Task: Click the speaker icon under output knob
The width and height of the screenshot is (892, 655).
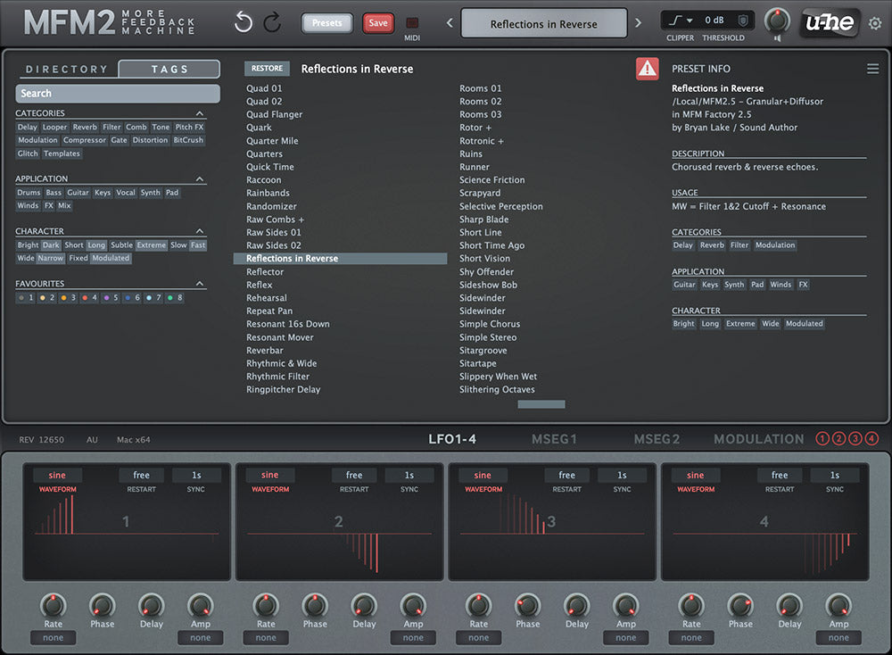Action: [x=777, y=38]
